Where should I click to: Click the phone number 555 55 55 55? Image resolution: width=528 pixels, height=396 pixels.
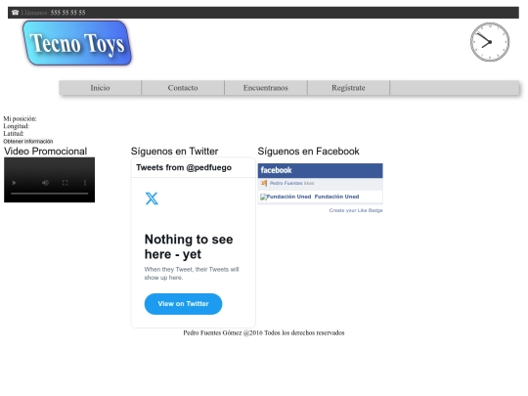point(67,13)
